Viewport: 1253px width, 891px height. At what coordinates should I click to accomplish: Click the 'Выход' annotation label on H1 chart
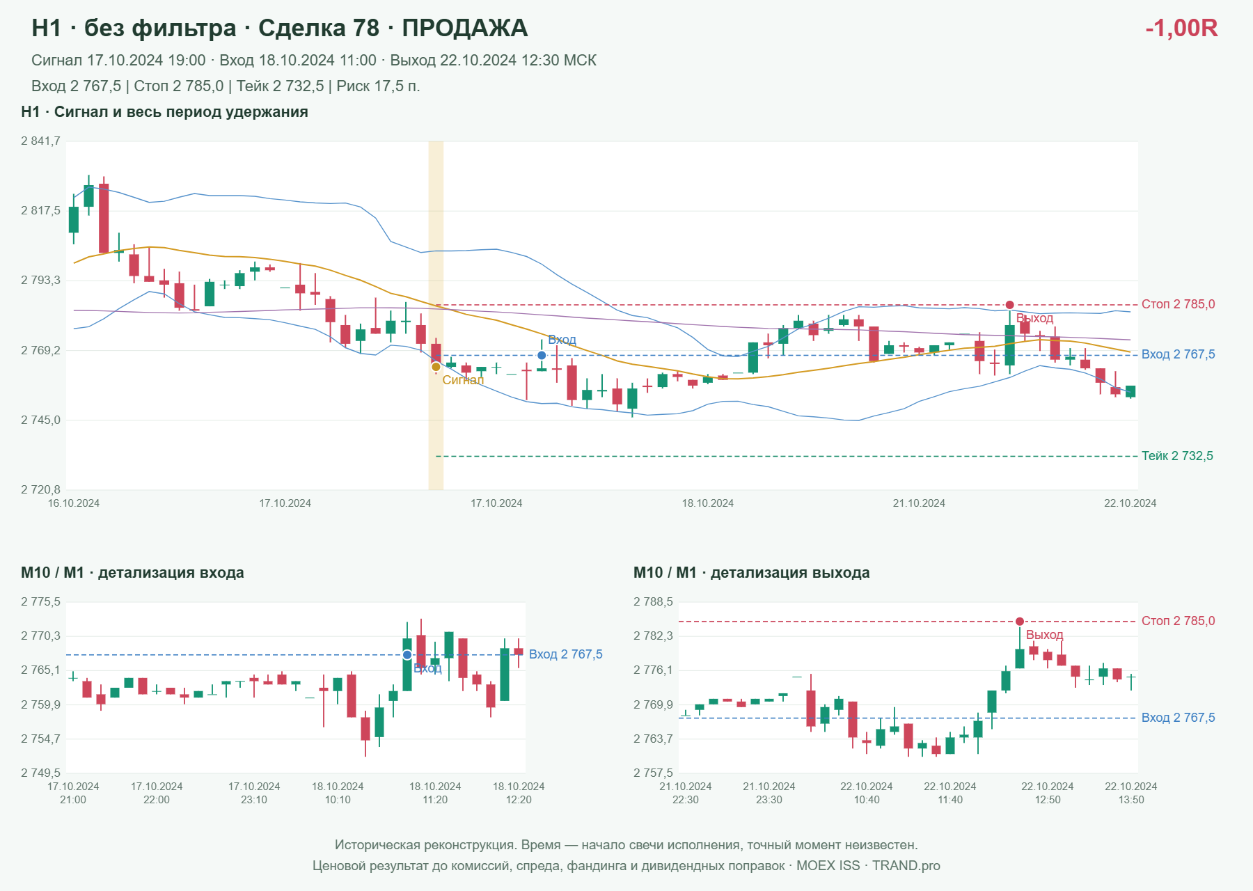tap(1034, 319)
